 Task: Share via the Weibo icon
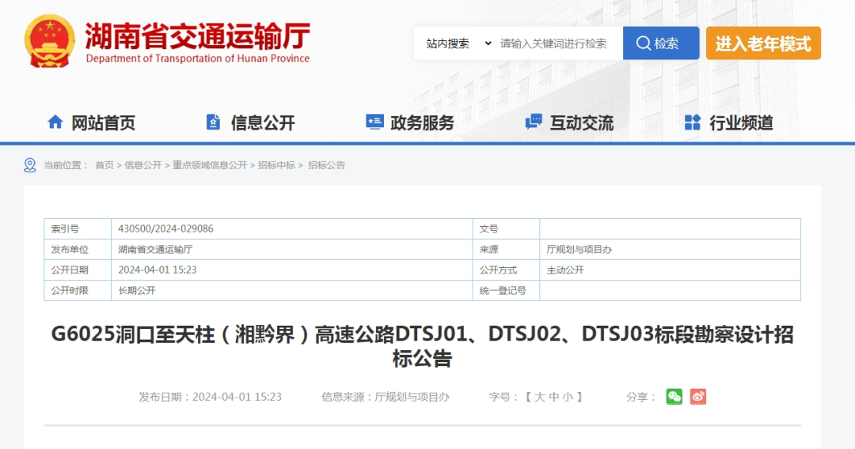pos(698,397)
